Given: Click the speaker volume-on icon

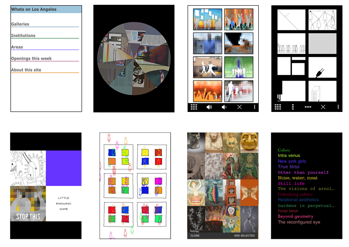Looking at the screenshot, I should pyautogui.click(x=209, y=107).
